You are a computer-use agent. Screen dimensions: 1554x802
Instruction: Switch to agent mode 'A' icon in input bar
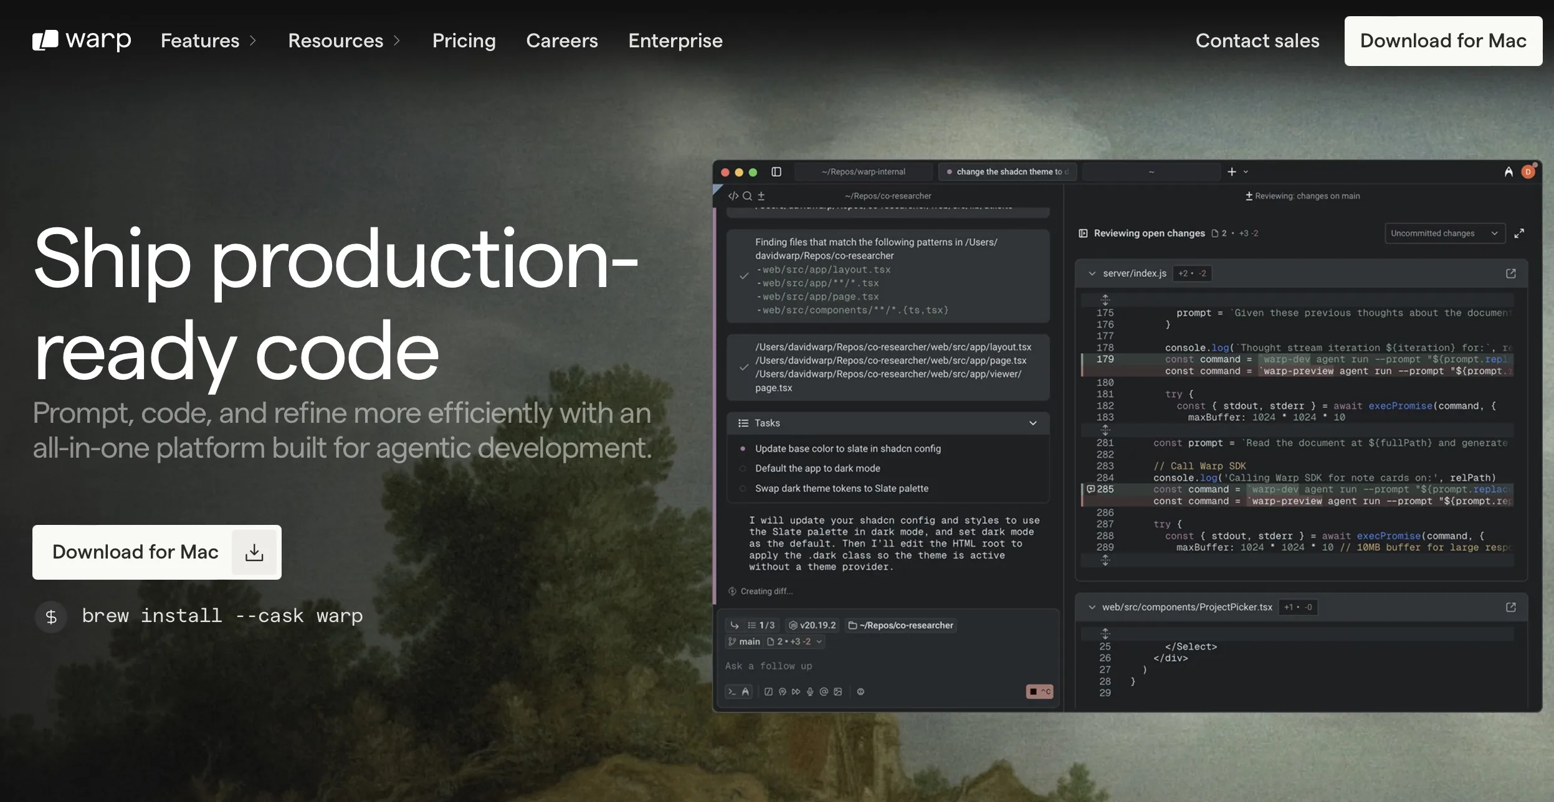[x=745, y=692]
